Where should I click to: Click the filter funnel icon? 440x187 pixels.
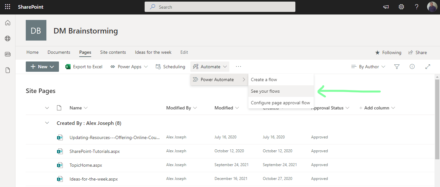click(397, 67)
